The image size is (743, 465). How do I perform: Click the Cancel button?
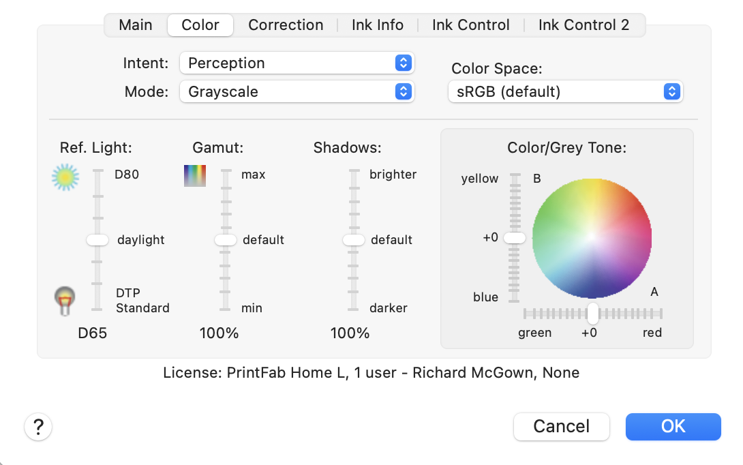tap(561, 427)
